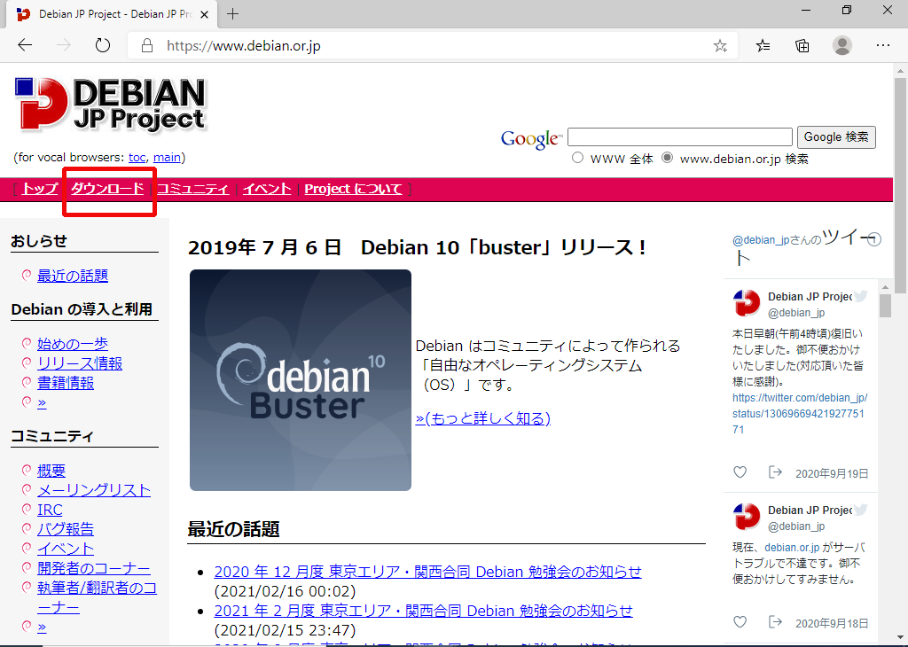Switch to the Debian JP Project browser tab

113,14
